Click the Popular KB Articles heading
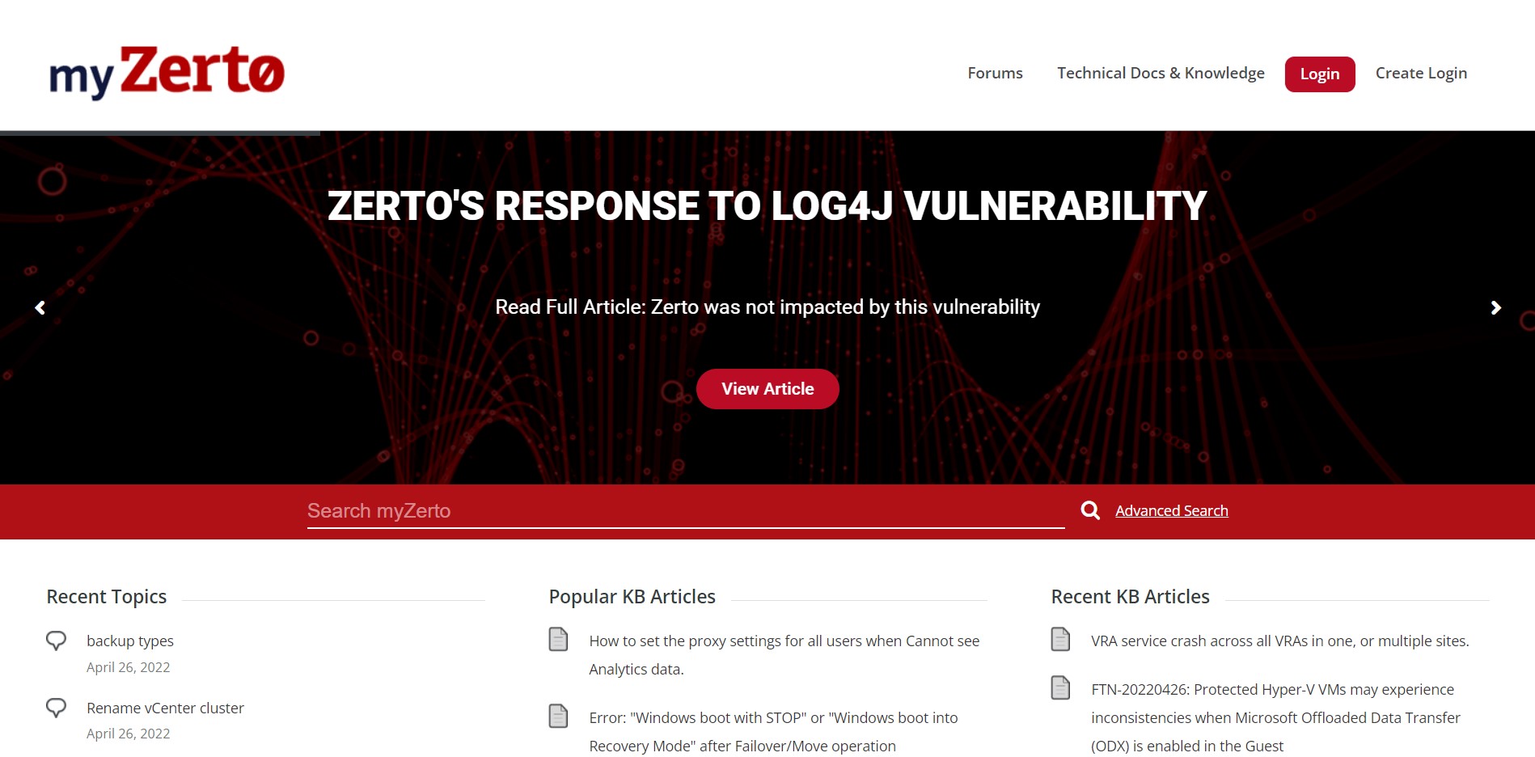1535x757 pixels. coord(632,597)
